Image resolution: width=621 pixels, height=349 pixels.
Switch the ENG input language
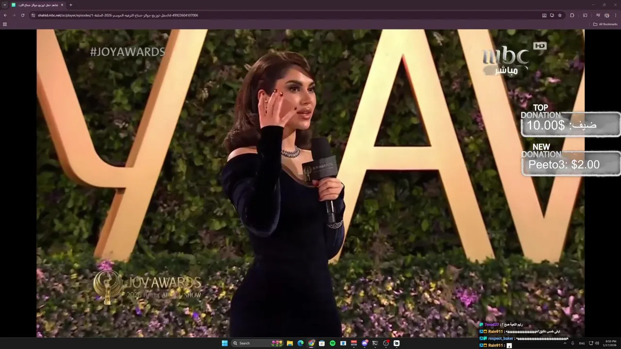582,343
